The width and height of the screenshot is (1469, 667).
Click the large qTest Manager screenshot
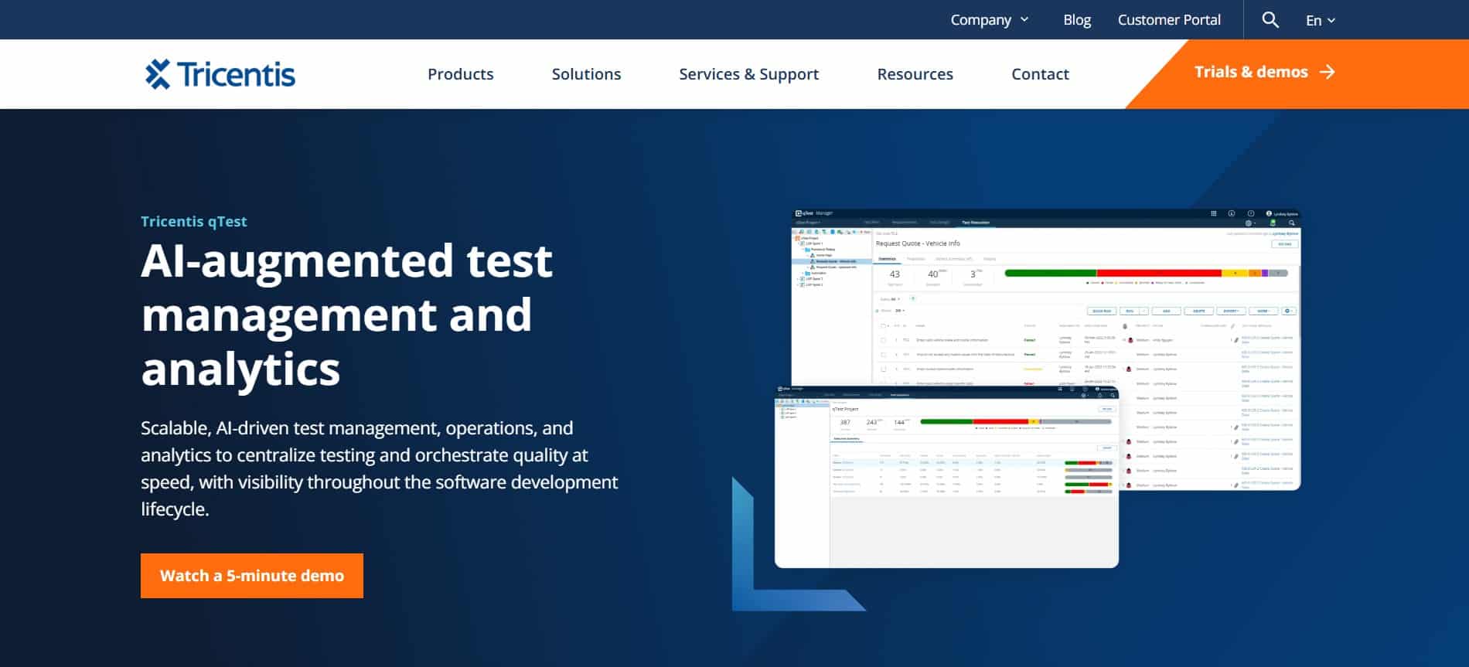coord(1045,349)
